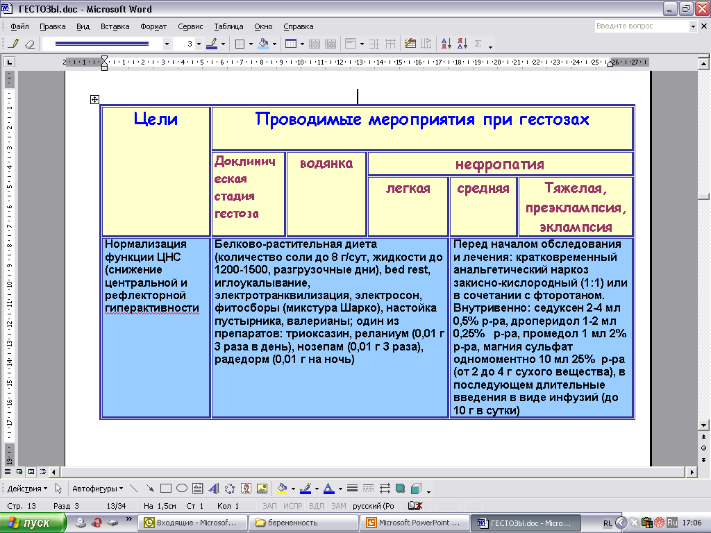Insert a diagram or organization chart

tap(230, 488)
